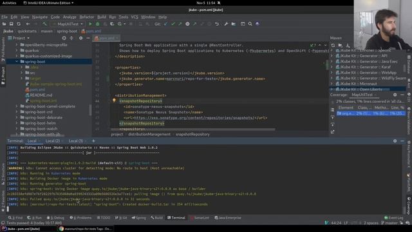
Task: Open the Problems tool window button
Action: point(80,218)
